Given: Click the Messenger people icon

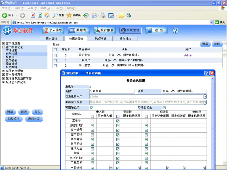Looking at the screenshot, I should click(x=129, y=15).
